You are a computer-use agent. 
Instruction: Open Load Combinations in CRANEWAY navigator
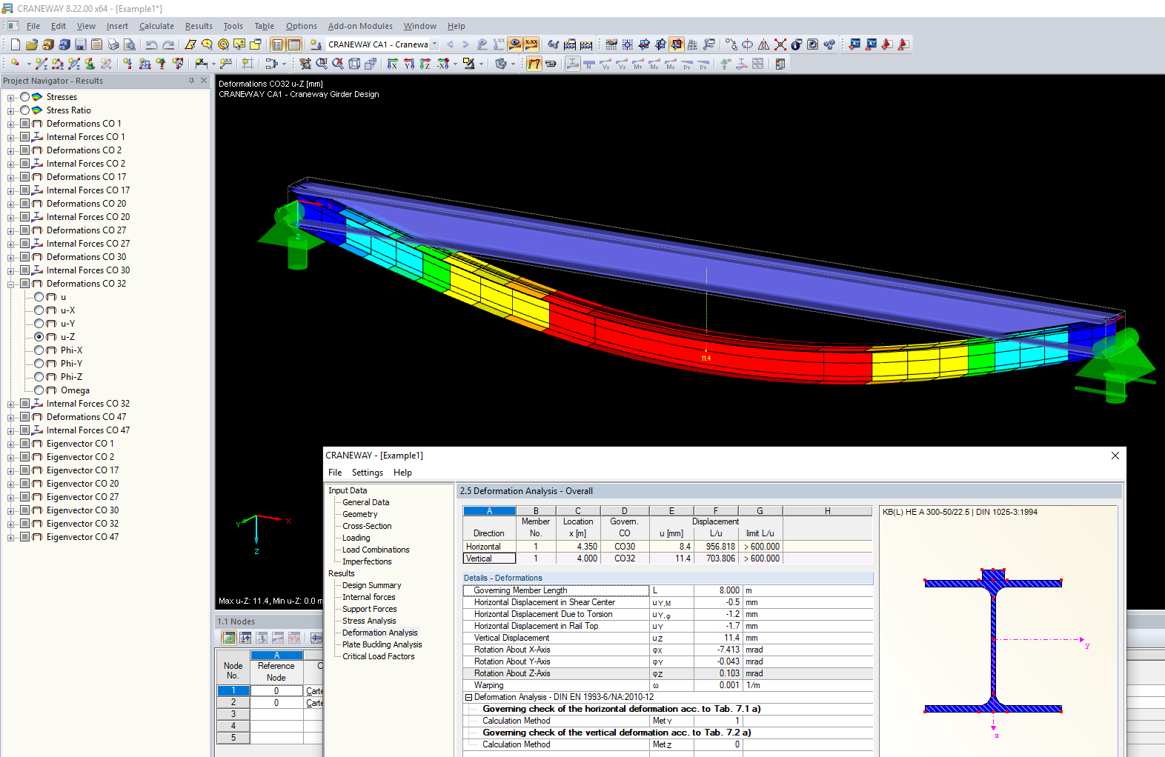click(x=376, y=550)
